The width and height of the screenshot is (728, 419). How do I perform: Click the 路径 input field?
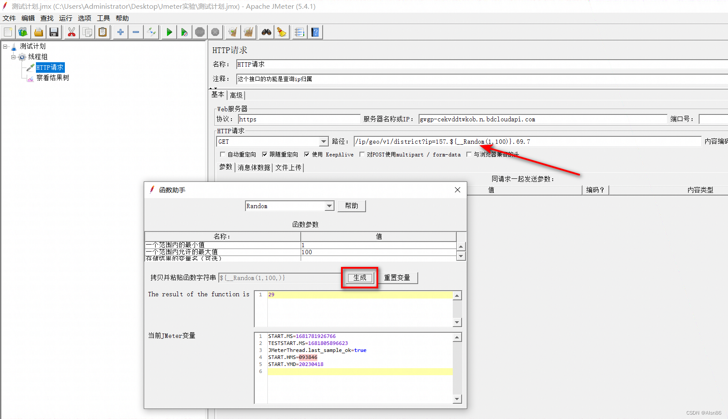(x=528, y=142)
